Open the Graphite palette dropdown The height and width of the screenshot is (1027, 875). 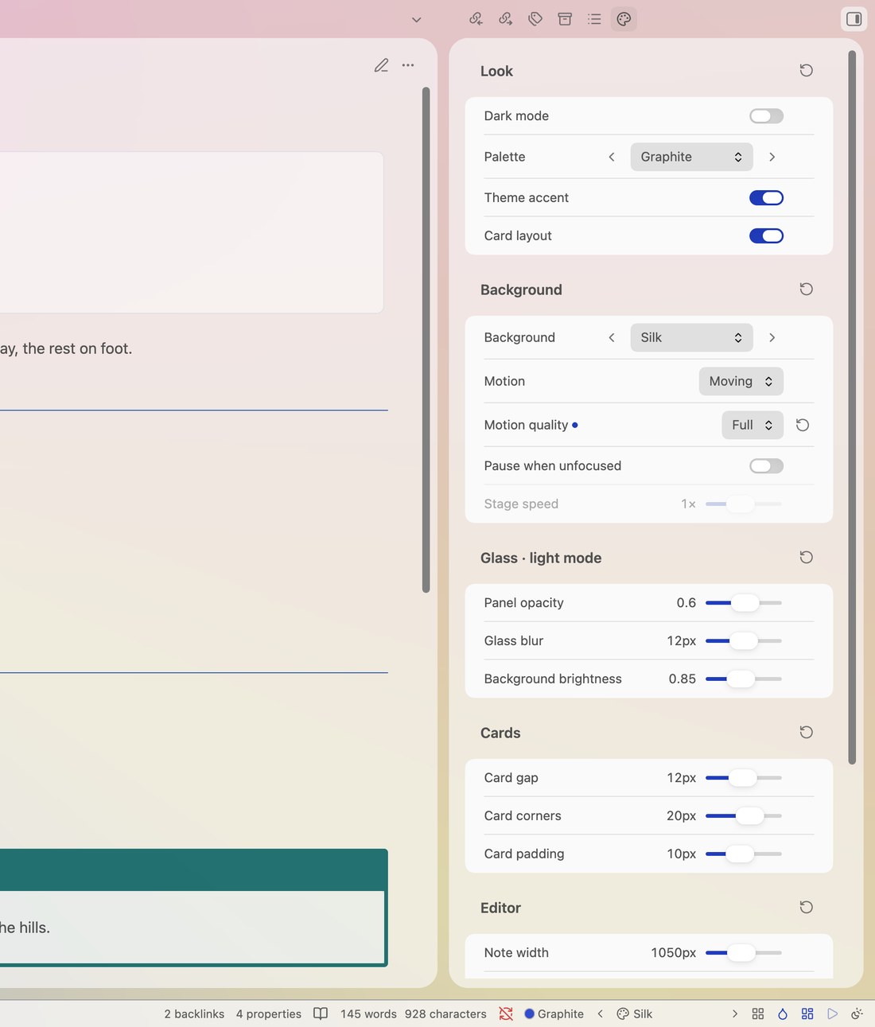691,157
